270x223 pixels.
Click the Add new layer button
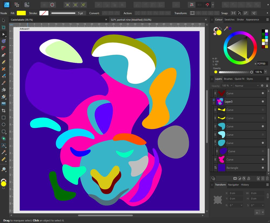point(258,178)
